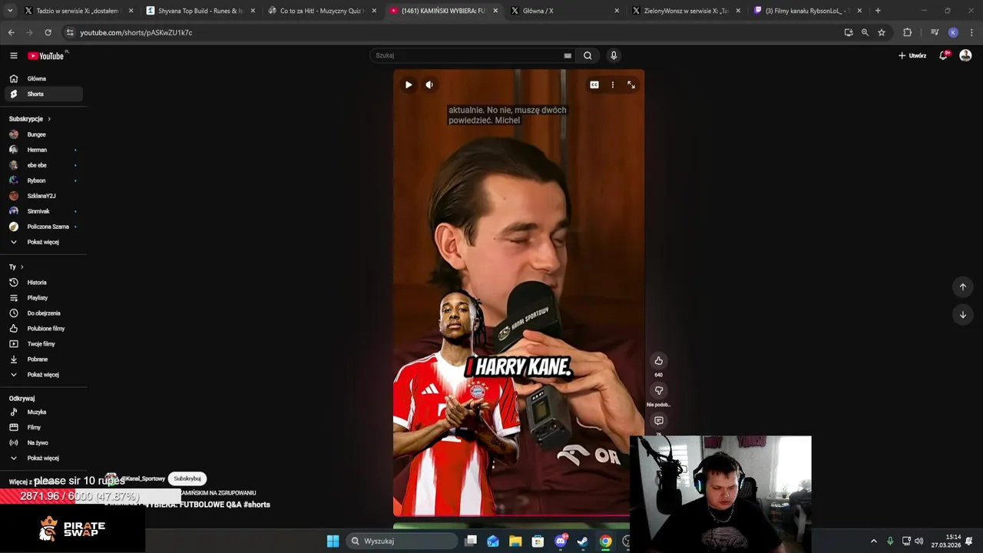The width and height of the screenshot is (983, 553).
Task: Open the tab search dropdown arrow
Action: 9,11
